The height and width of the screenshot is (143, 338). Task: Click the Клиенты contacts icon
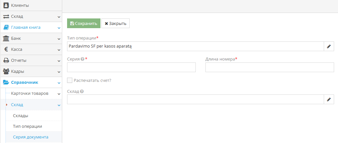tap(6, 5)
